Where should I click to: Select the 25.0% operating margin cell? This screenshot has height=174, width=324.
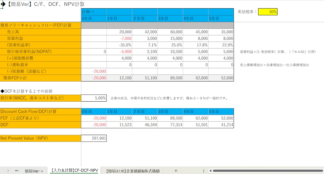[x=170, y=45]
